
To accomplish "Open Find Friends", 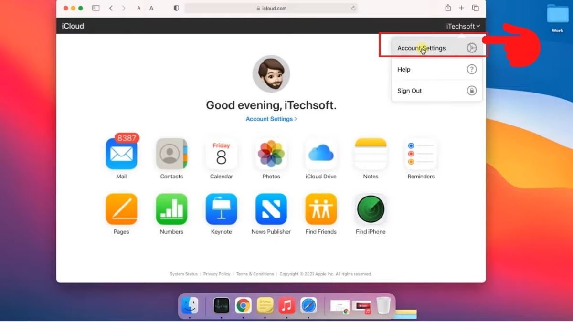I will tap(321, 209).
